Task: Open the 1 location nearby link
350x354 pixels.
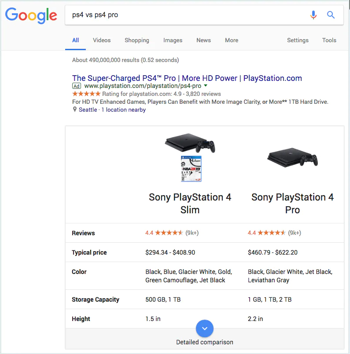Action: click(123, 110)
